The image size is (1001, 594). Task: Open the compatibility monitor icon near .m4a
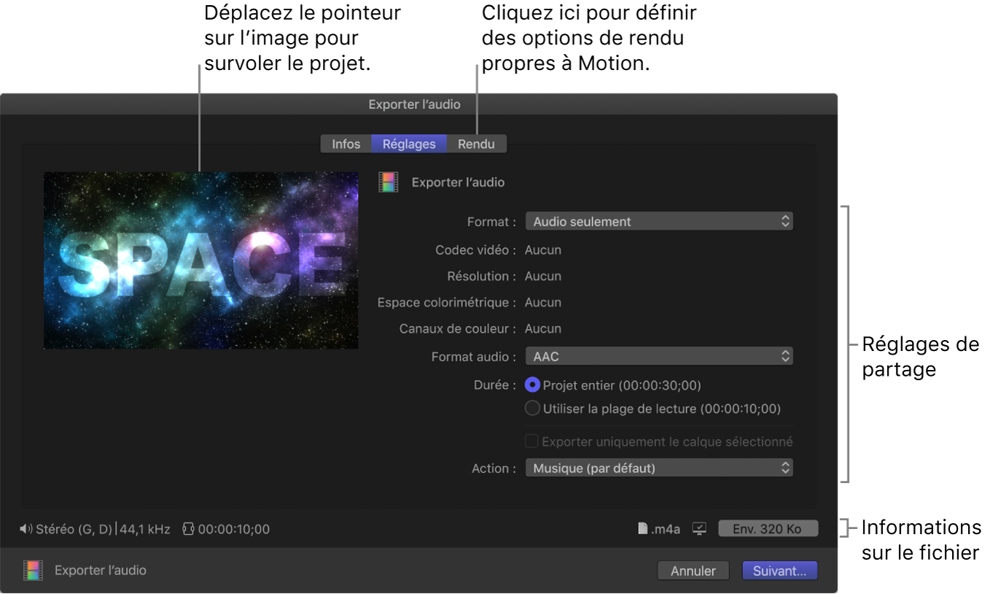(x=698, y=528)
